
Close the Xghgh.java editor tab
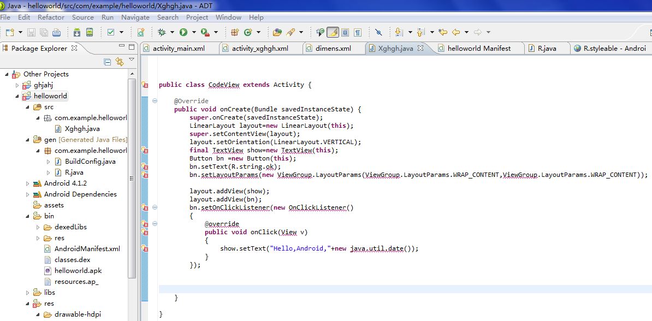pyautogui.click(x=420, y=48)
